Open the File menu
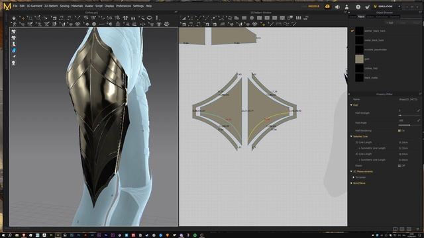The image size is (424, 238). [x=15, y=6]
